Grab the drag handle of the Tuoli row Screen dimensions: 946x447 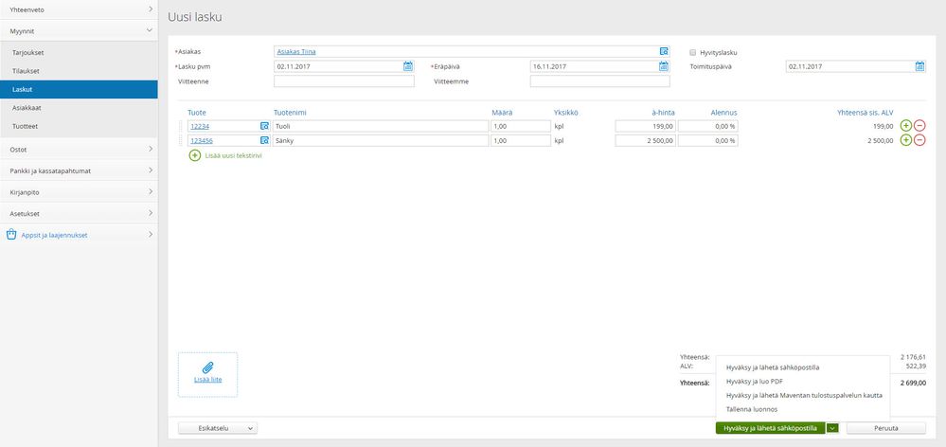coord(180,126)
